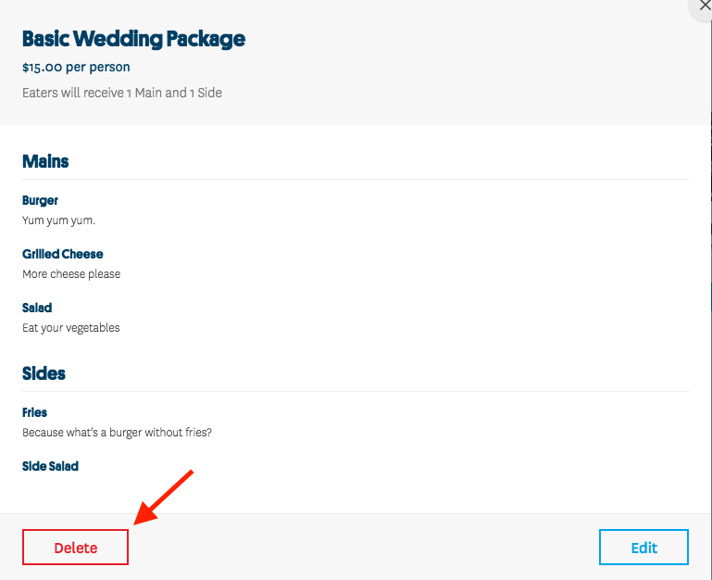Select the Salad main item
Image resolution: width=712 pixels, height=580 pixels.
click(37, 308)
